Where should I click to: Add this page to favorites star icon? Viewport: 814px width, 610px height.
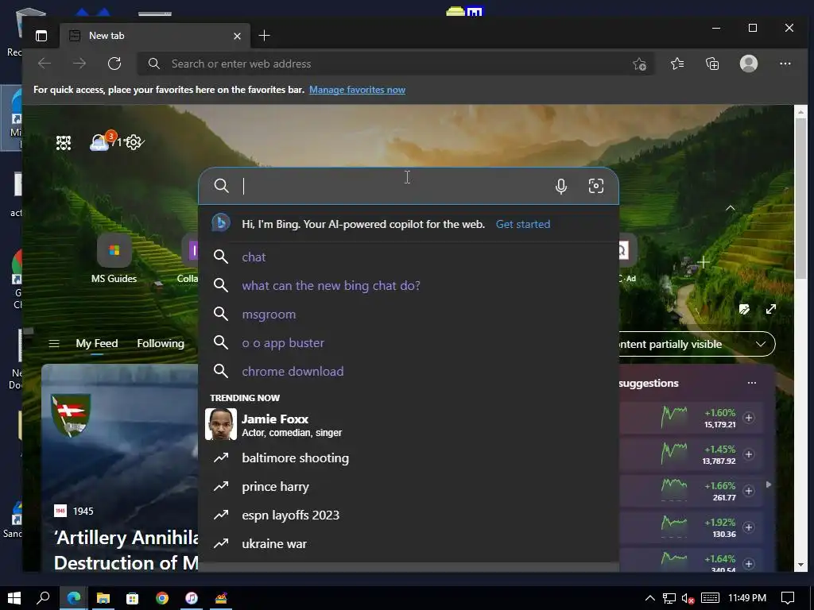coord(640,64)
